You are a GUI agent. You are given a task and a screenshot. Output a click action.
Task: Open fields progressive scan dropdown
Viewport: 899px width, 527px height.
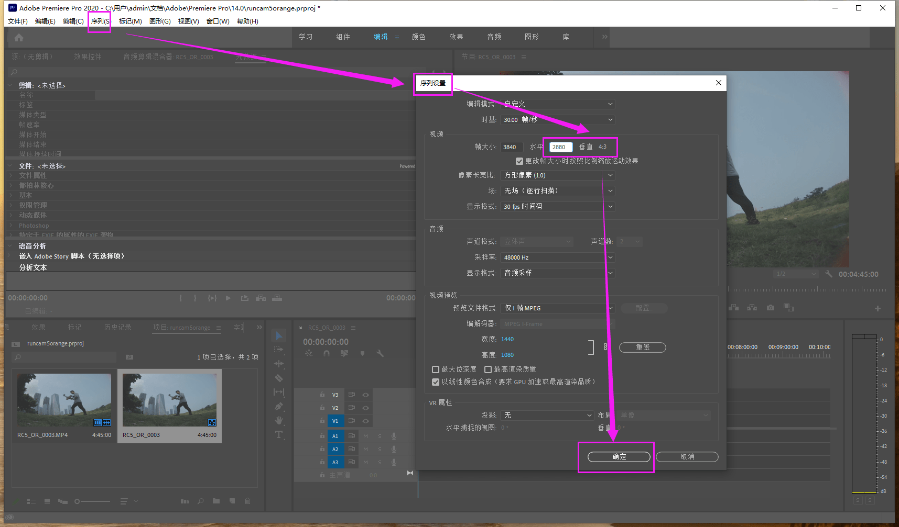557,191
